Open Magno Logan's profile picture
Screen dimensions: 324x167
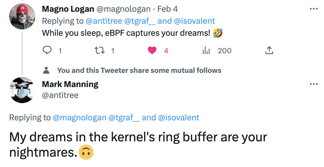[22, 16]
